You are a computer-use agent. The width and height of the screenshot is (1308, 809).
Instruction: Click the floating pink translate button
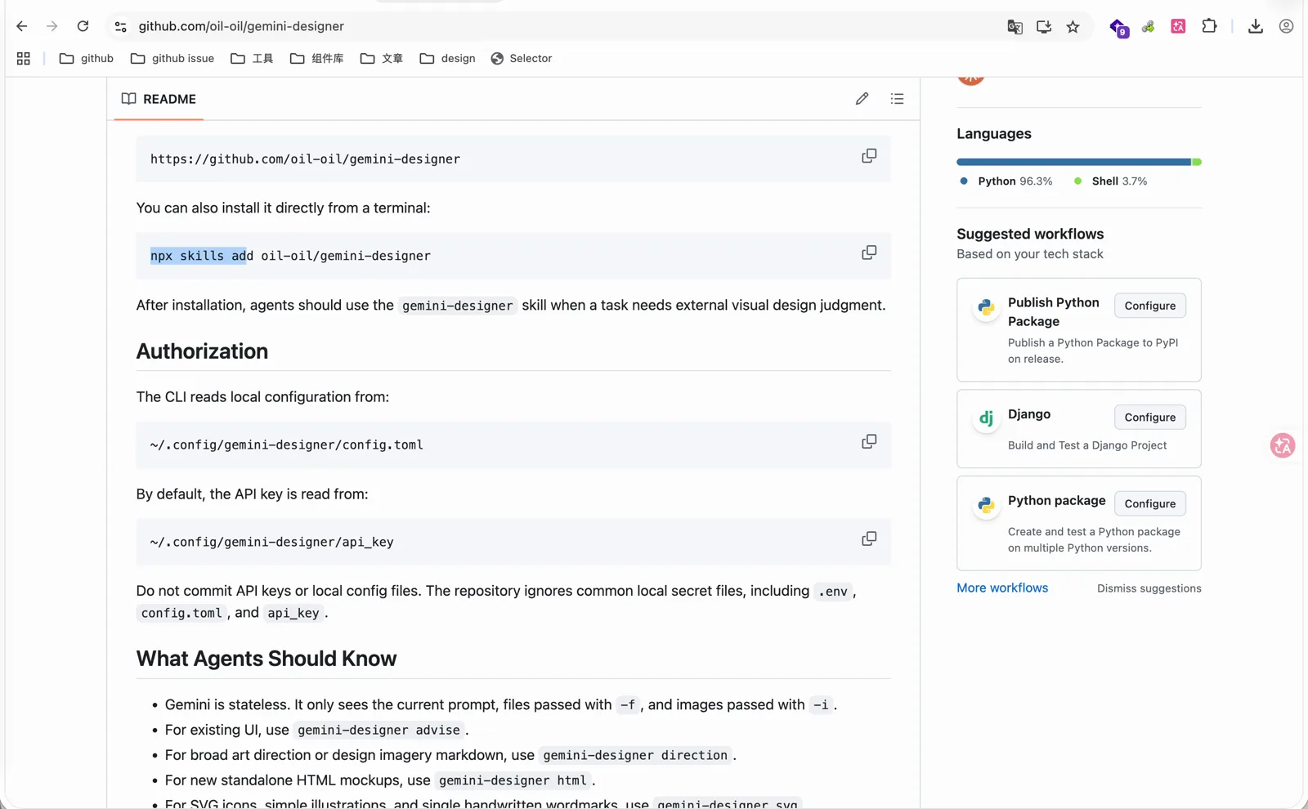(x=1283, y=445)
